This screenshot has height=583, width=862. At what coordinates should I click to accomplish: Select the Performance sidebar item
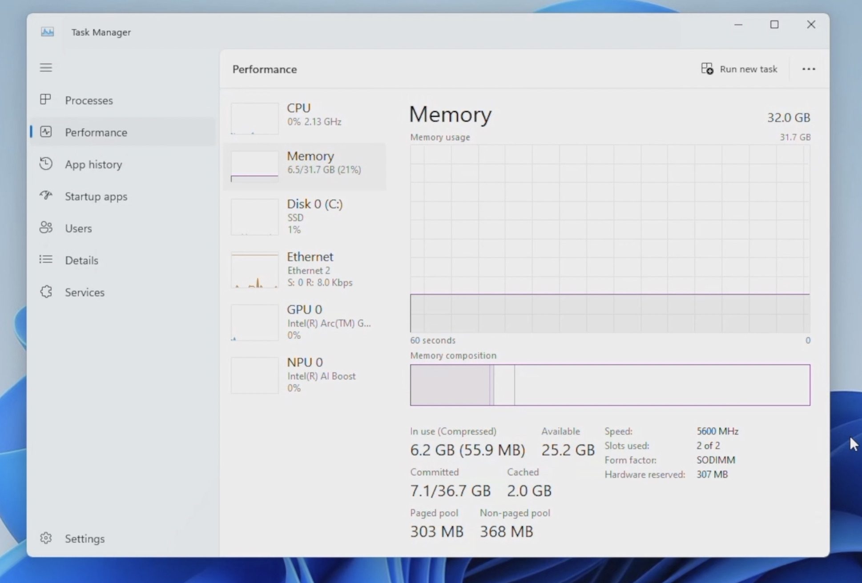(96, 132)
